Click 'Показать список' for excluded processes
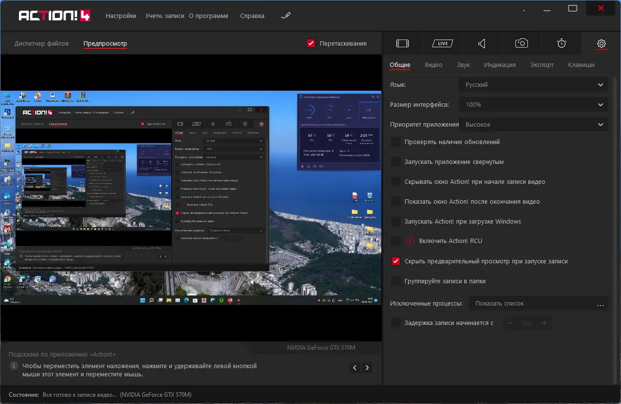Image resolution: width=621 pixels, height=404 pixels. [500, 304]
